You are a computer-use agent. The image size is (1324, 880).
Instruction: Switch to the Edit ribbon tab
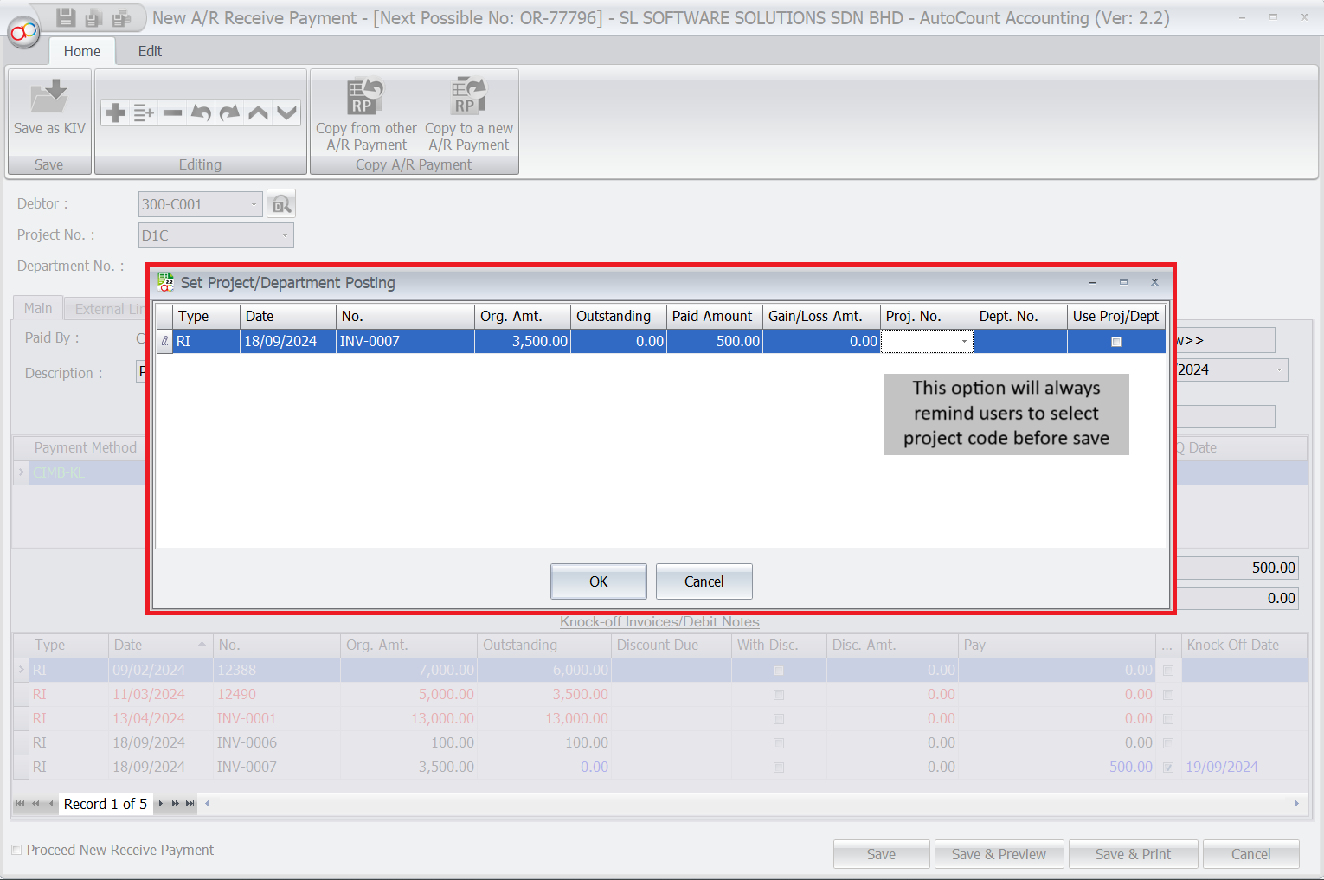click(150, 51)
